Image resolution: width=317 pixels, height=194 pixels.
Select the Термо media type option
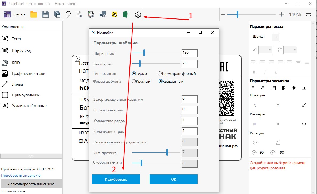click(134, 73)
